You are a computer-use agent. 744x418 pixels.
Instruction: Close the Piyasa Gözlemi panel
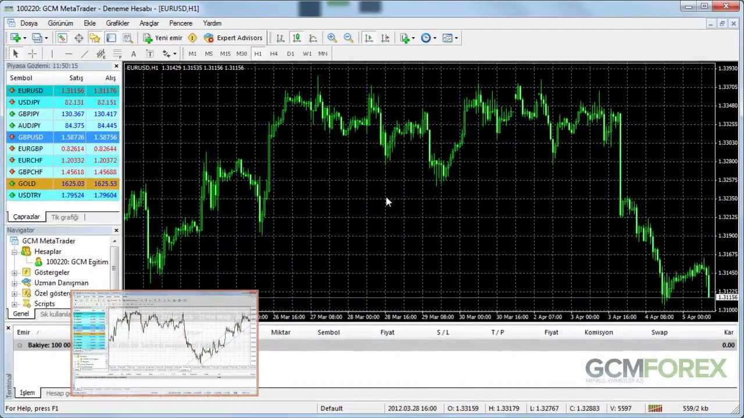tap(116, 66)
